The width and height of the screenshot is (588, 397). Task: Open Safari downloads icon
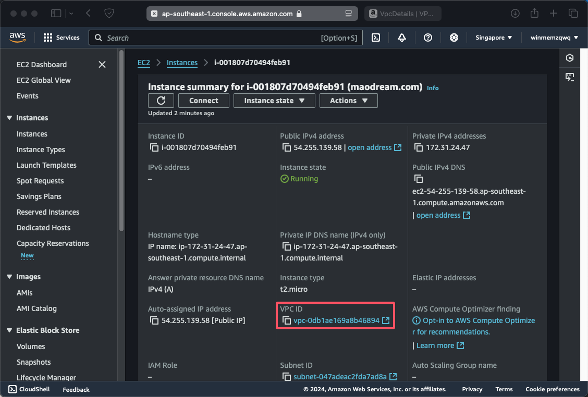click(515, 14)
